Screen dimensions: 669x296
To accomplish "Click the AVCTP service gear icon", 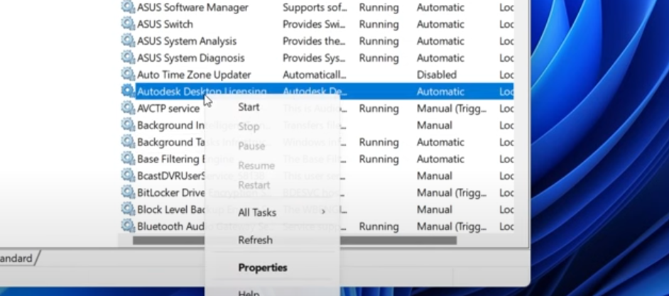I will (x=128, y=108).
